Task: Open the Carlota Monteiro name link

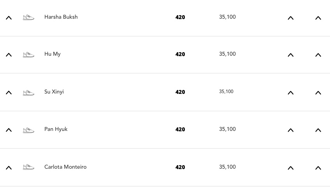Action: coord(65,167)
